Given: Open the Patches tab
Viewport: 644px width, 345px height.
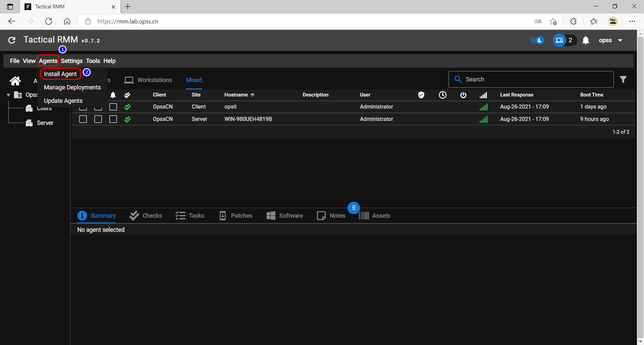Looking at the screenshot, I should [235, 216].
